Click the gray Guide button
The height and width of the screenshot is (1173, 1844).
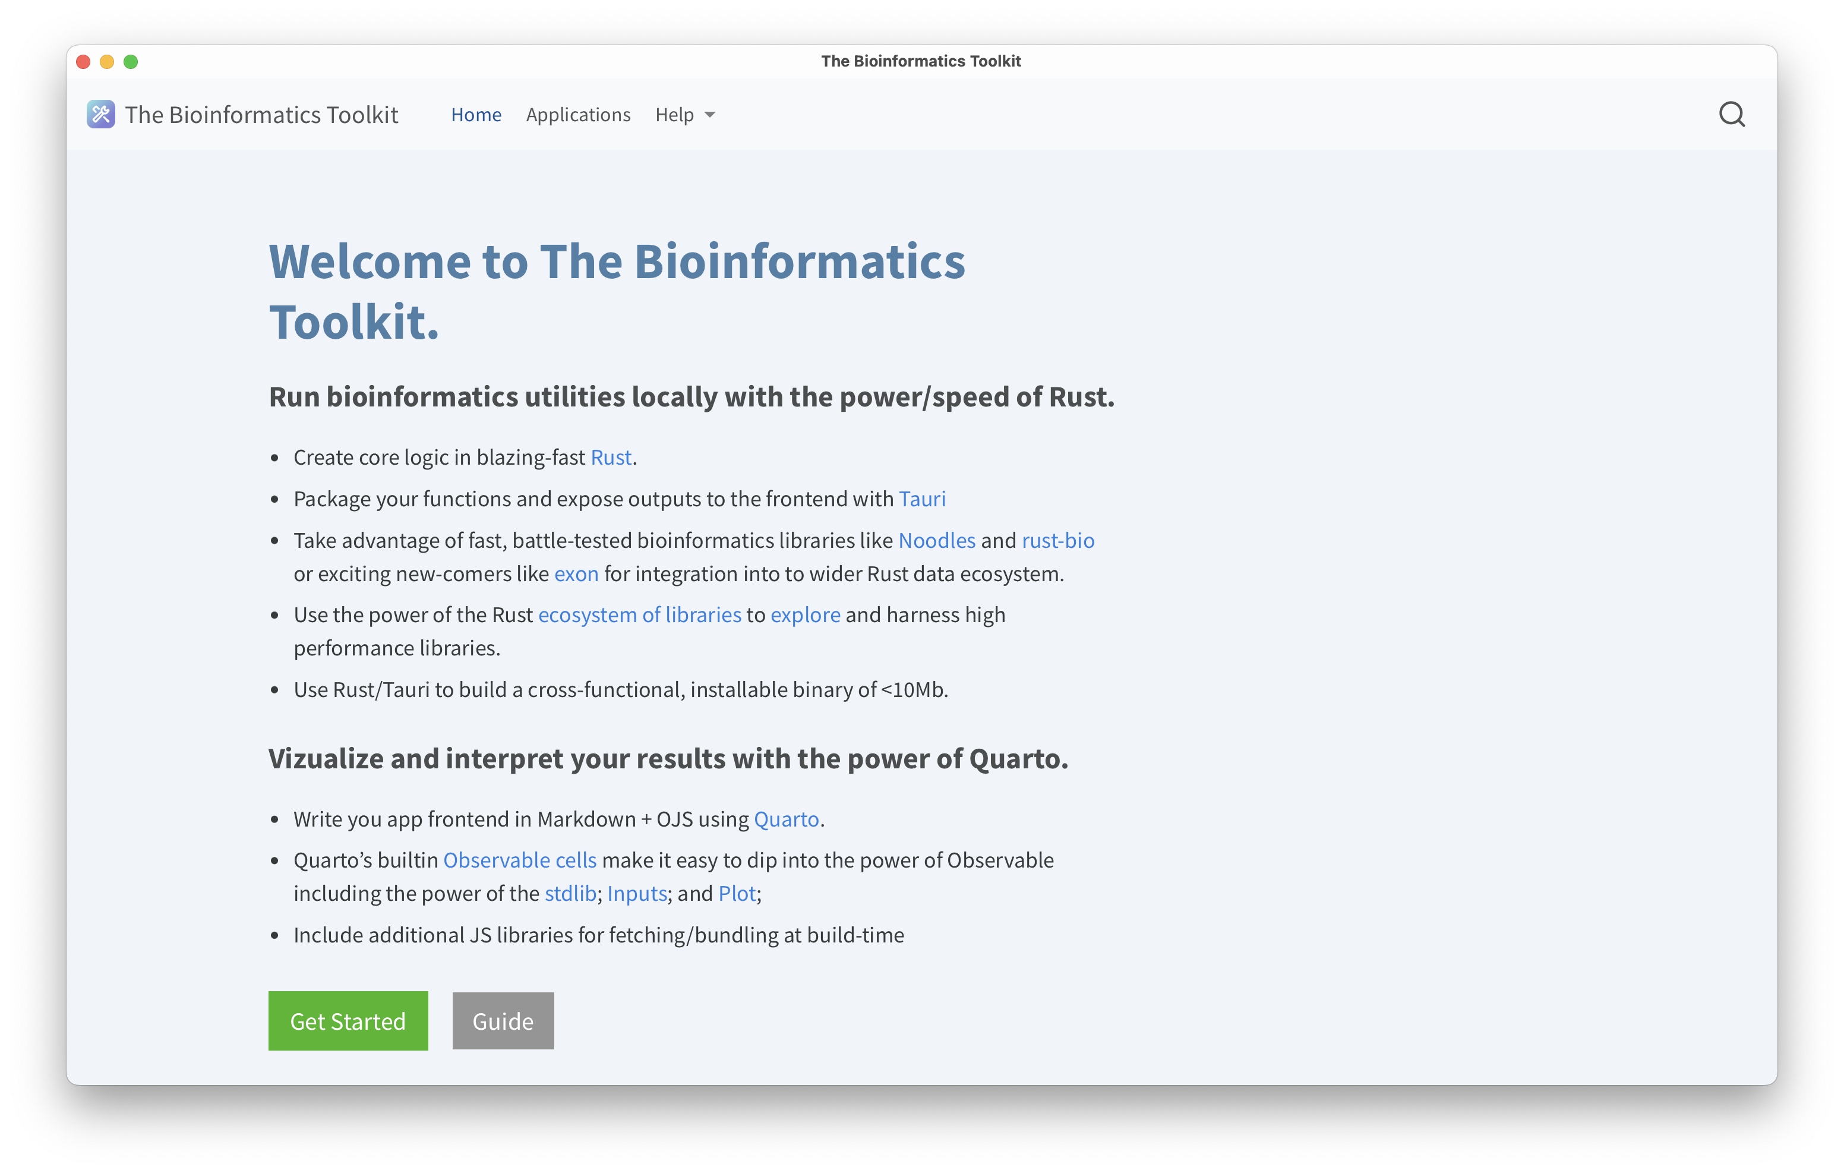(503, 1020)
